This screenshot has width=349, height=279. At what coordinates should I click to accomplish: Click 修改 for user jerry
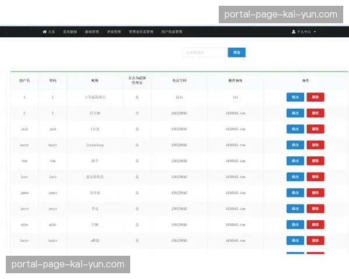click(x=295, y=209)
